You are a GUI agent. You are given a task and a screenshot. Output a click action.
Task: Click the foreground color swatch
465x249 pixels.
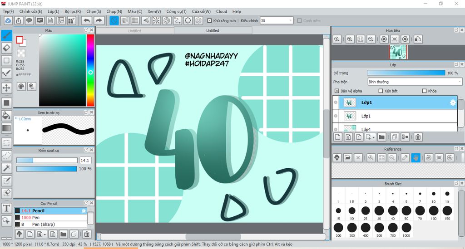(x=20, y=40)
